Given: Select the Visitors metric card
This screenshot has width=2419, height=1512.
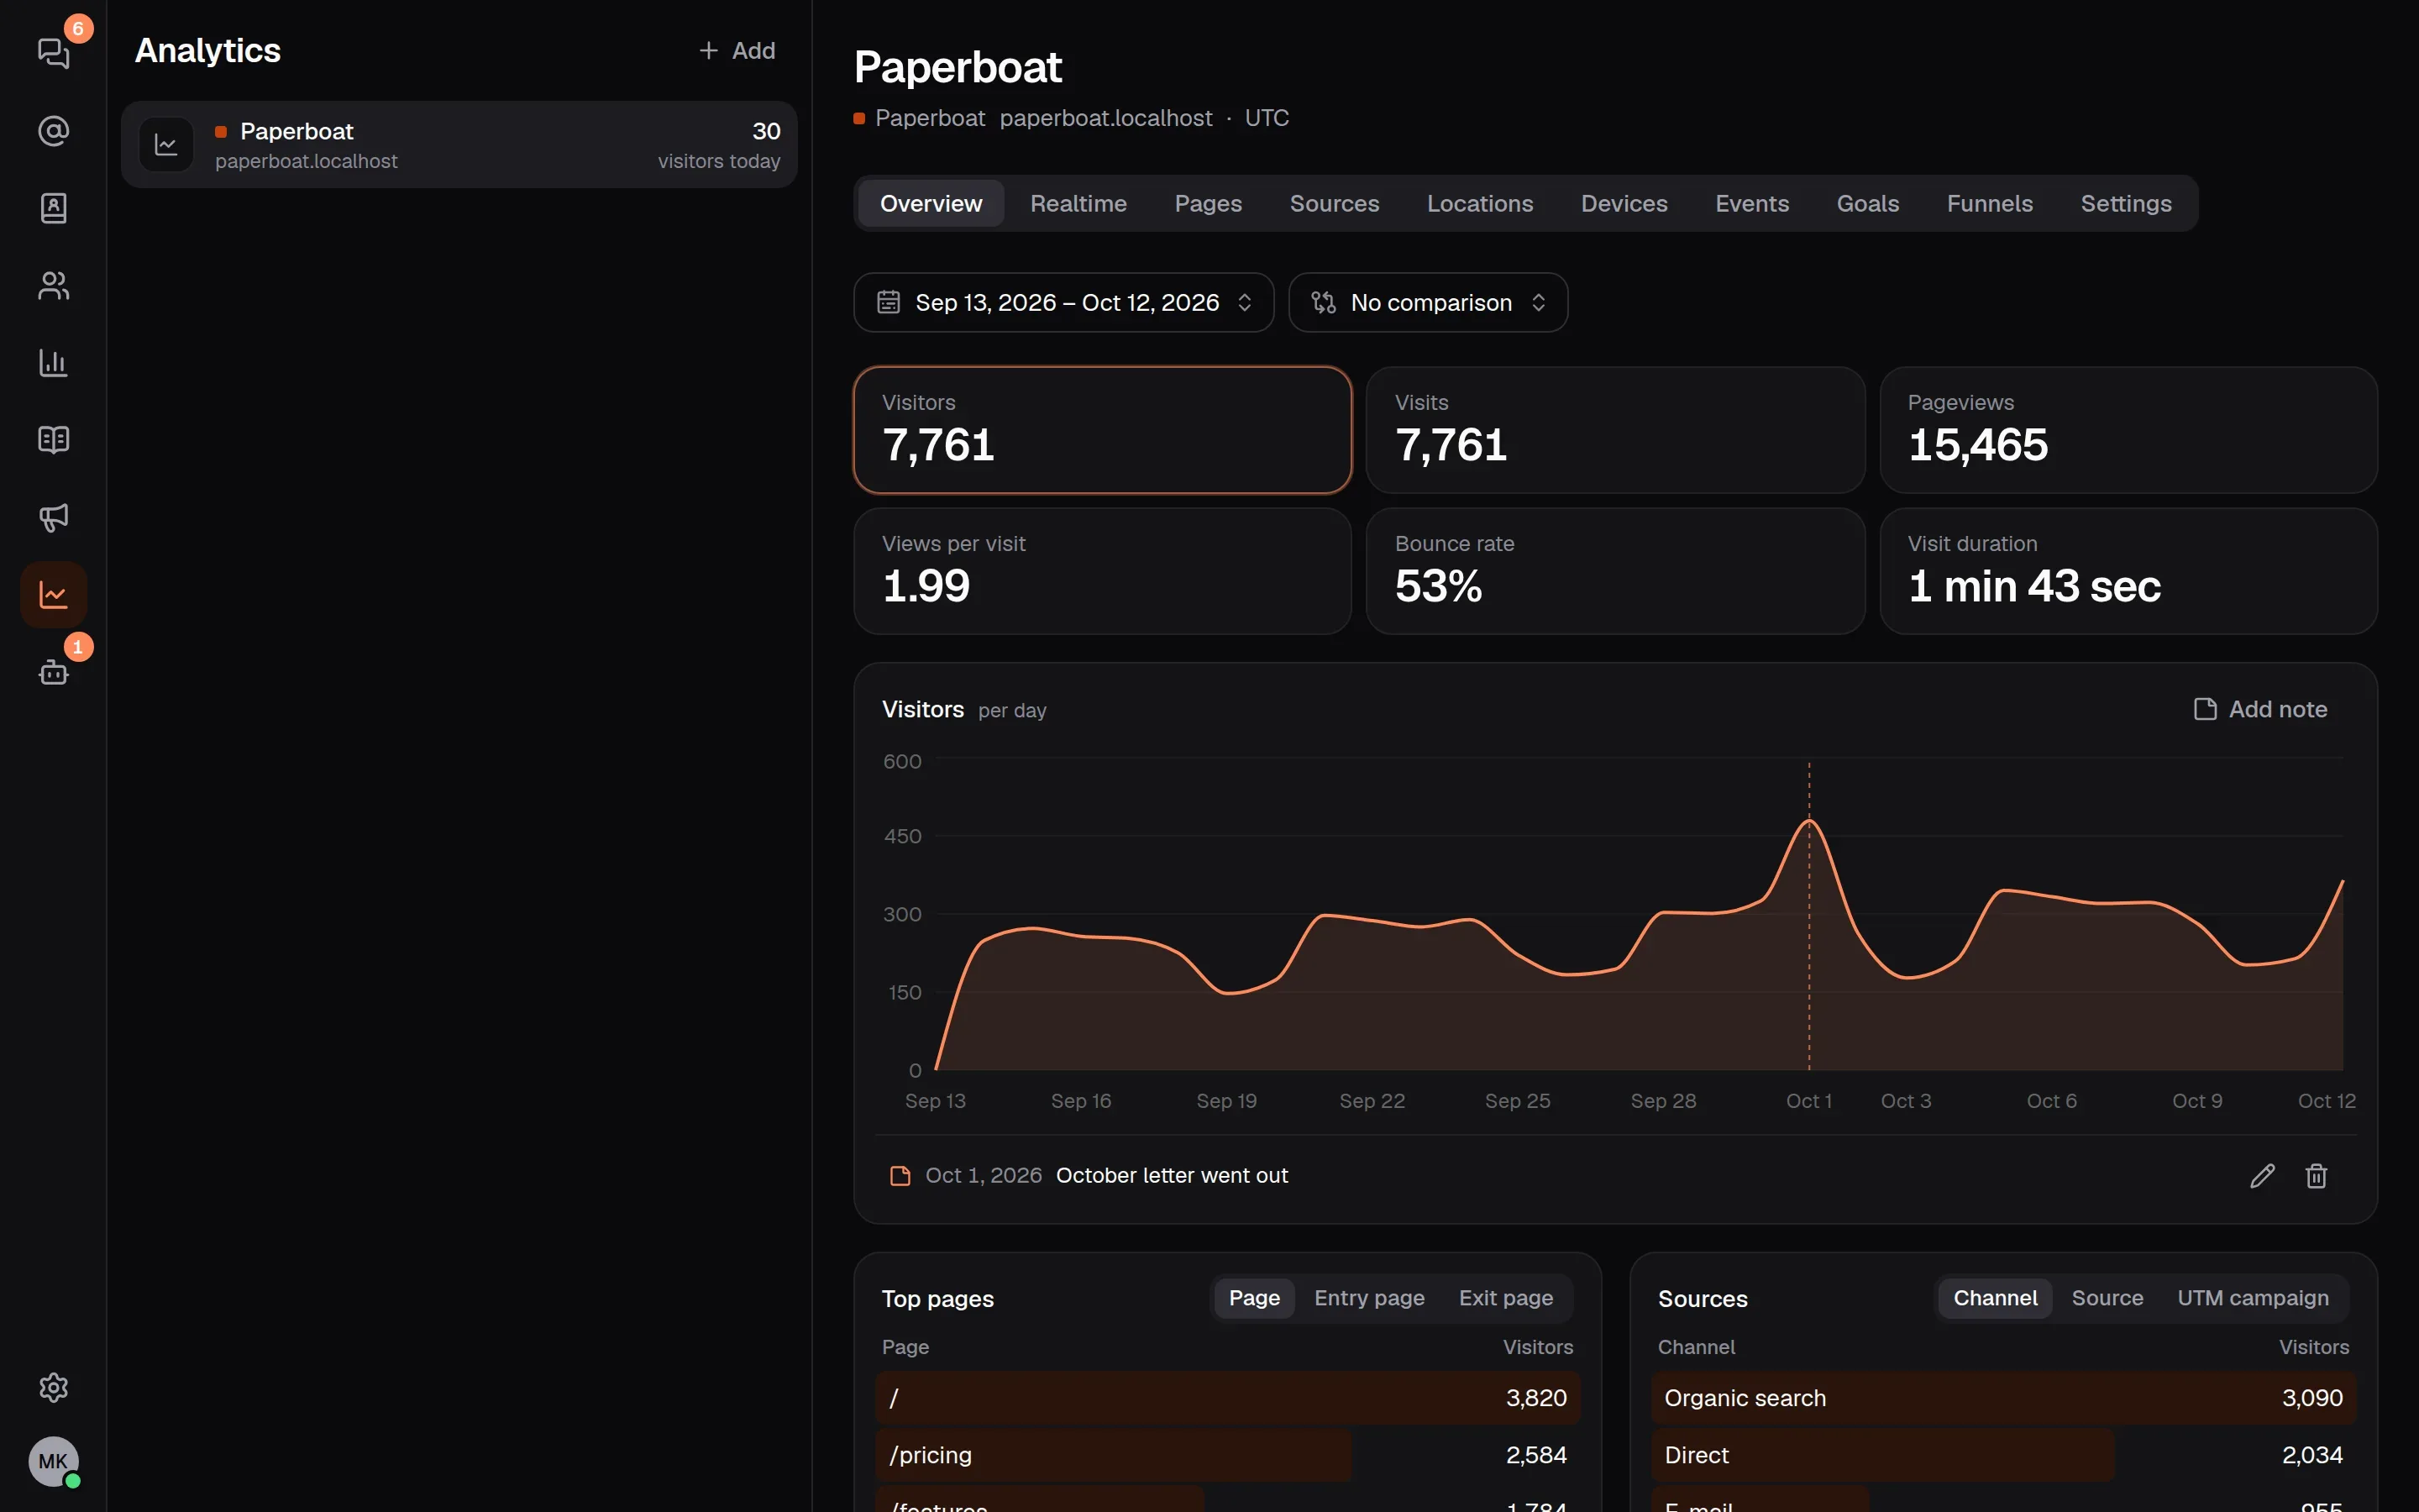Looking at the screenshot, I should [x=1101, y=430].
